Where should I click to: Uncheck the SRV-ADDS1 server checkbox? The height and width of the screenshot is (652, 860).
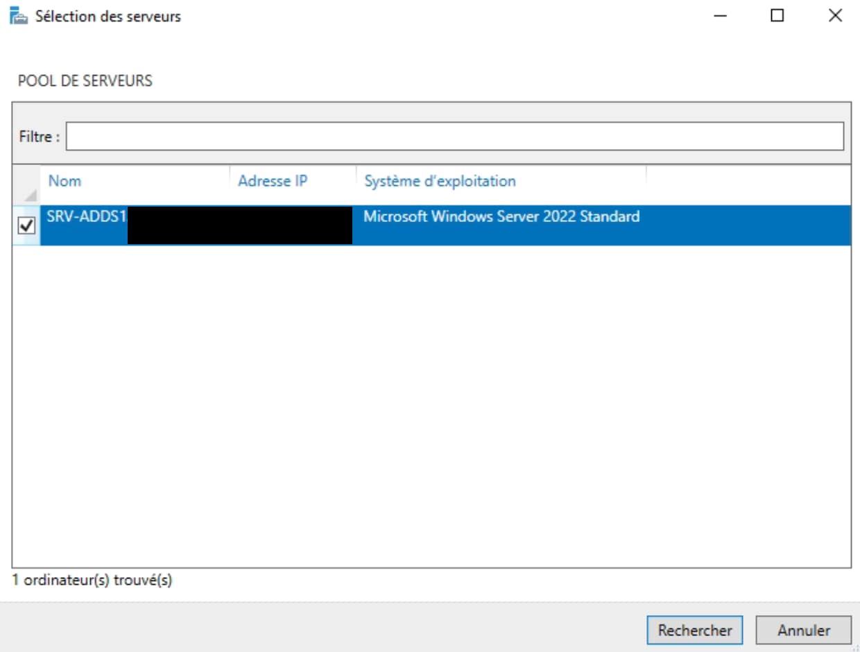26,226
